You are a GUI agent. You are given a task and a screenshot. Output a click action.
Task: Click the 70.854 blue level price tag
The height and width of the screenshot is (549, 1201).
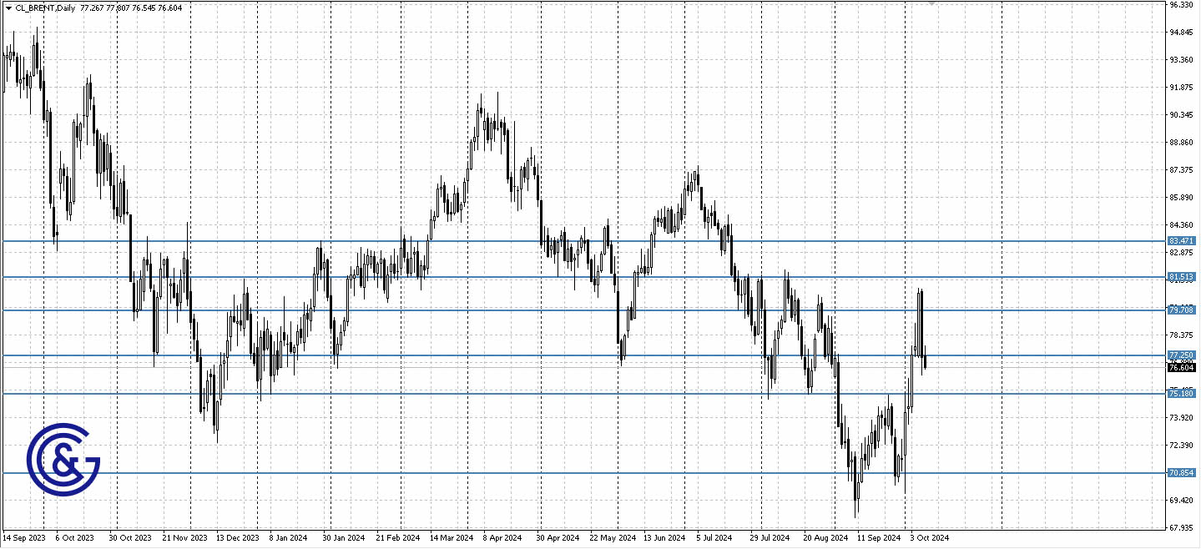pos(1181,472)
